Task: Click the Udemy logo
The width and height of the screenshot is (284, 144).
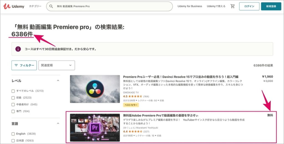Action: [x=14, y=7]
